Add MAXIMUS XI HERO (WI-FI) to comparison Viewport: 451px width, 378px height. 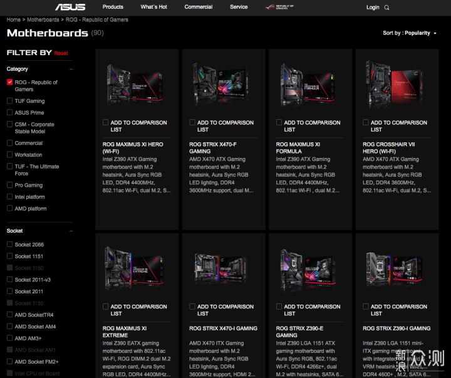click(106, 122)
